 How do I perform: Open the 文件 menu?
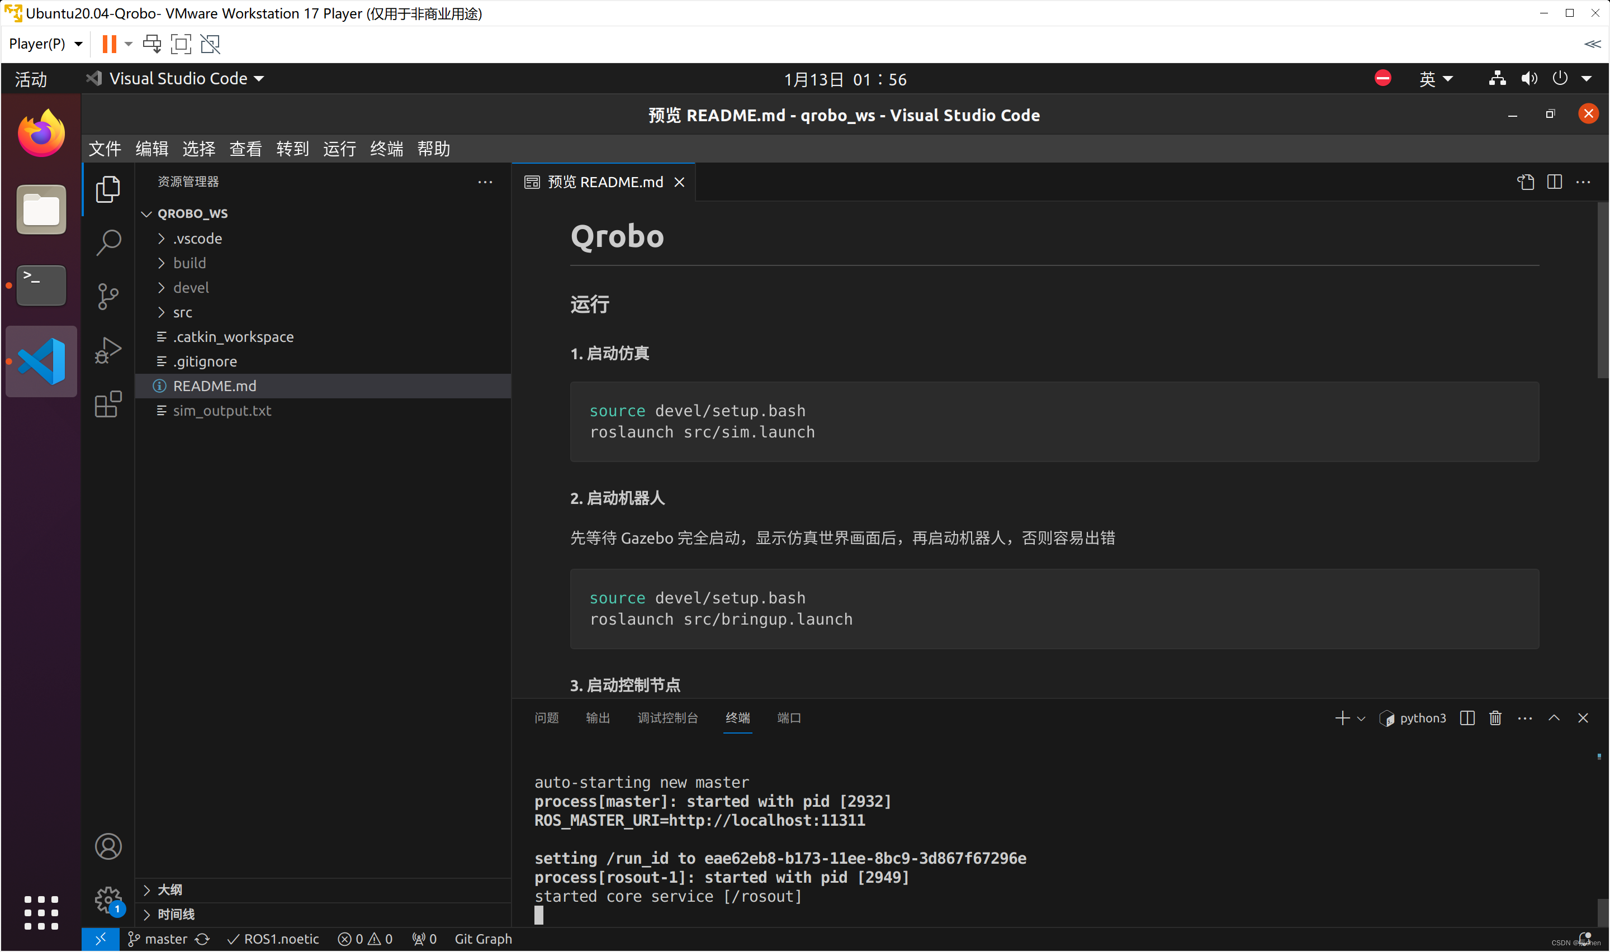(105, 149)
